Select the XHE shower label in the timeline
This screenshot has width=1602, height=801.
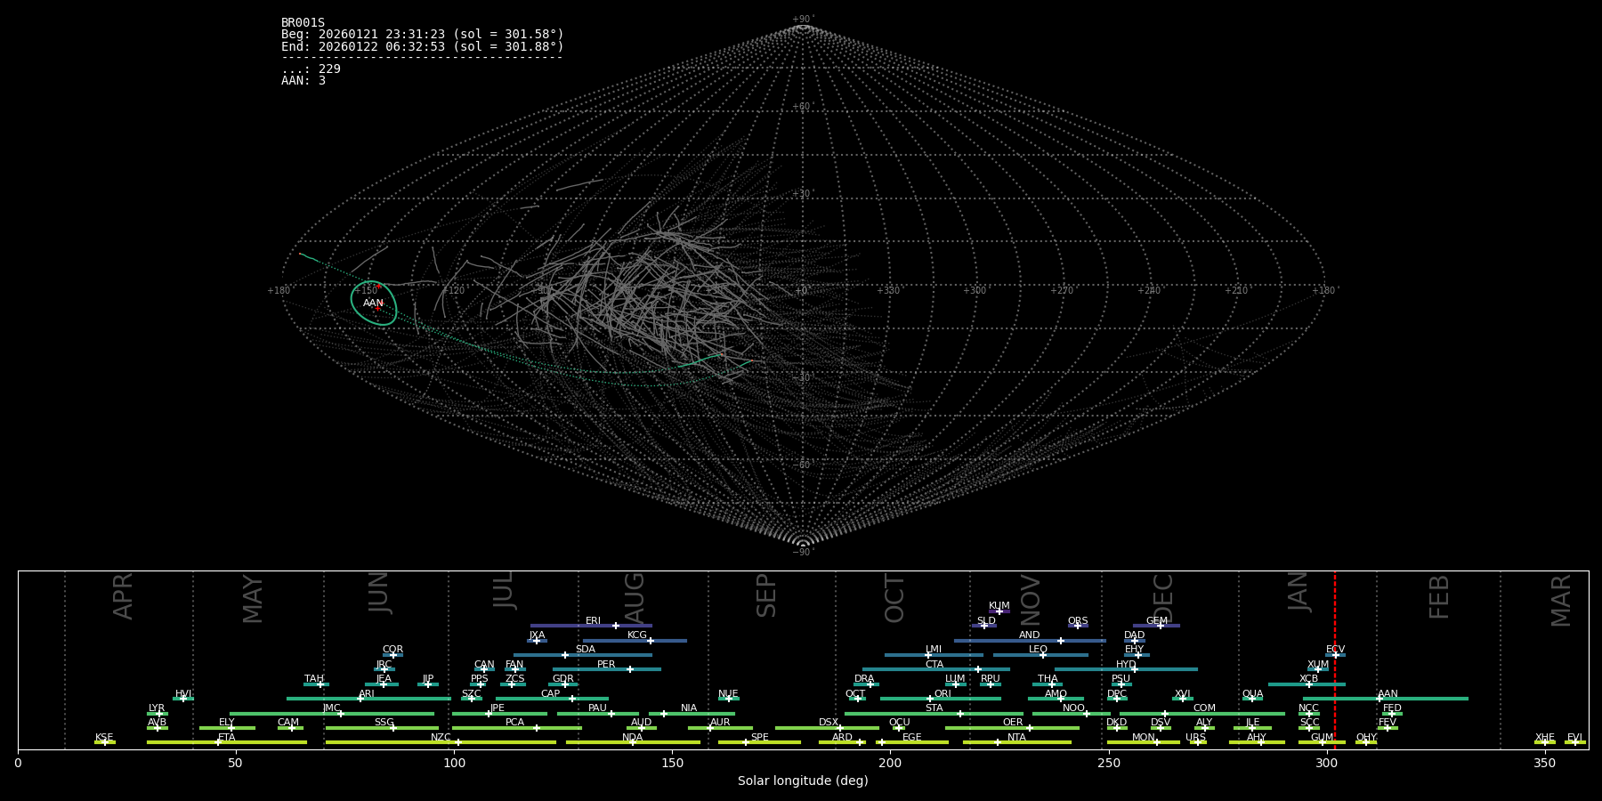[x=1544, y=738]
